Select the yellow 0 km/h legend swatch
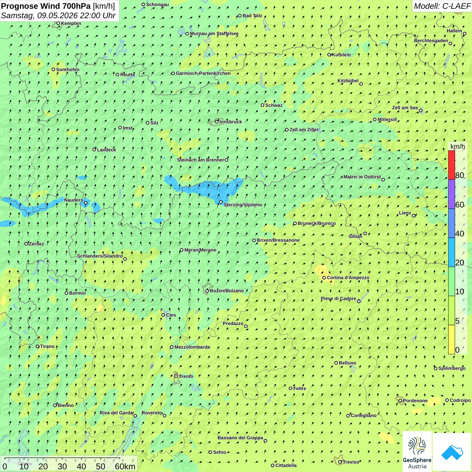This screenshot has width=472, height=472. [451, 340]
